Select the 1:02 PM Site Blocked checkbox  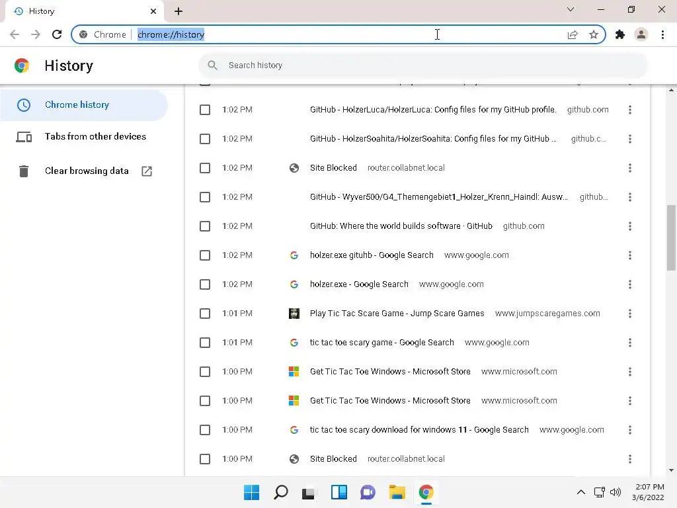point(205,168)
